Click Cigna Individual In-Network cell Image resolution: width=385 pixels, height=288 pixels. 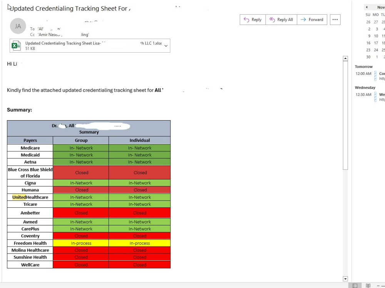139,183
